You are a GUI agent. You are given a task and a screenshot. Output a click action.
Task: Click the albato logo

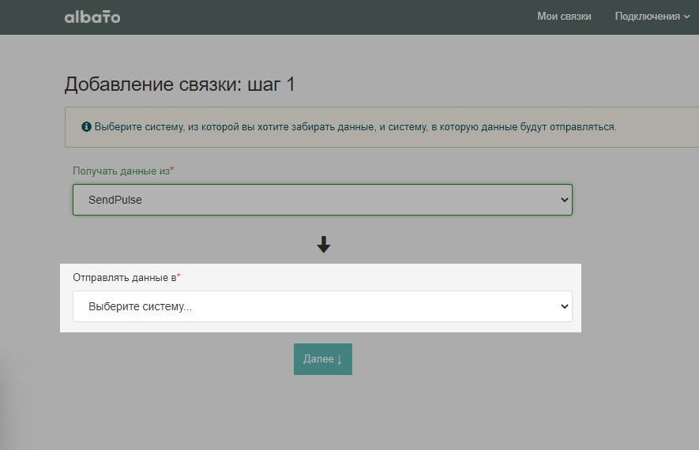tap(92, 17)
